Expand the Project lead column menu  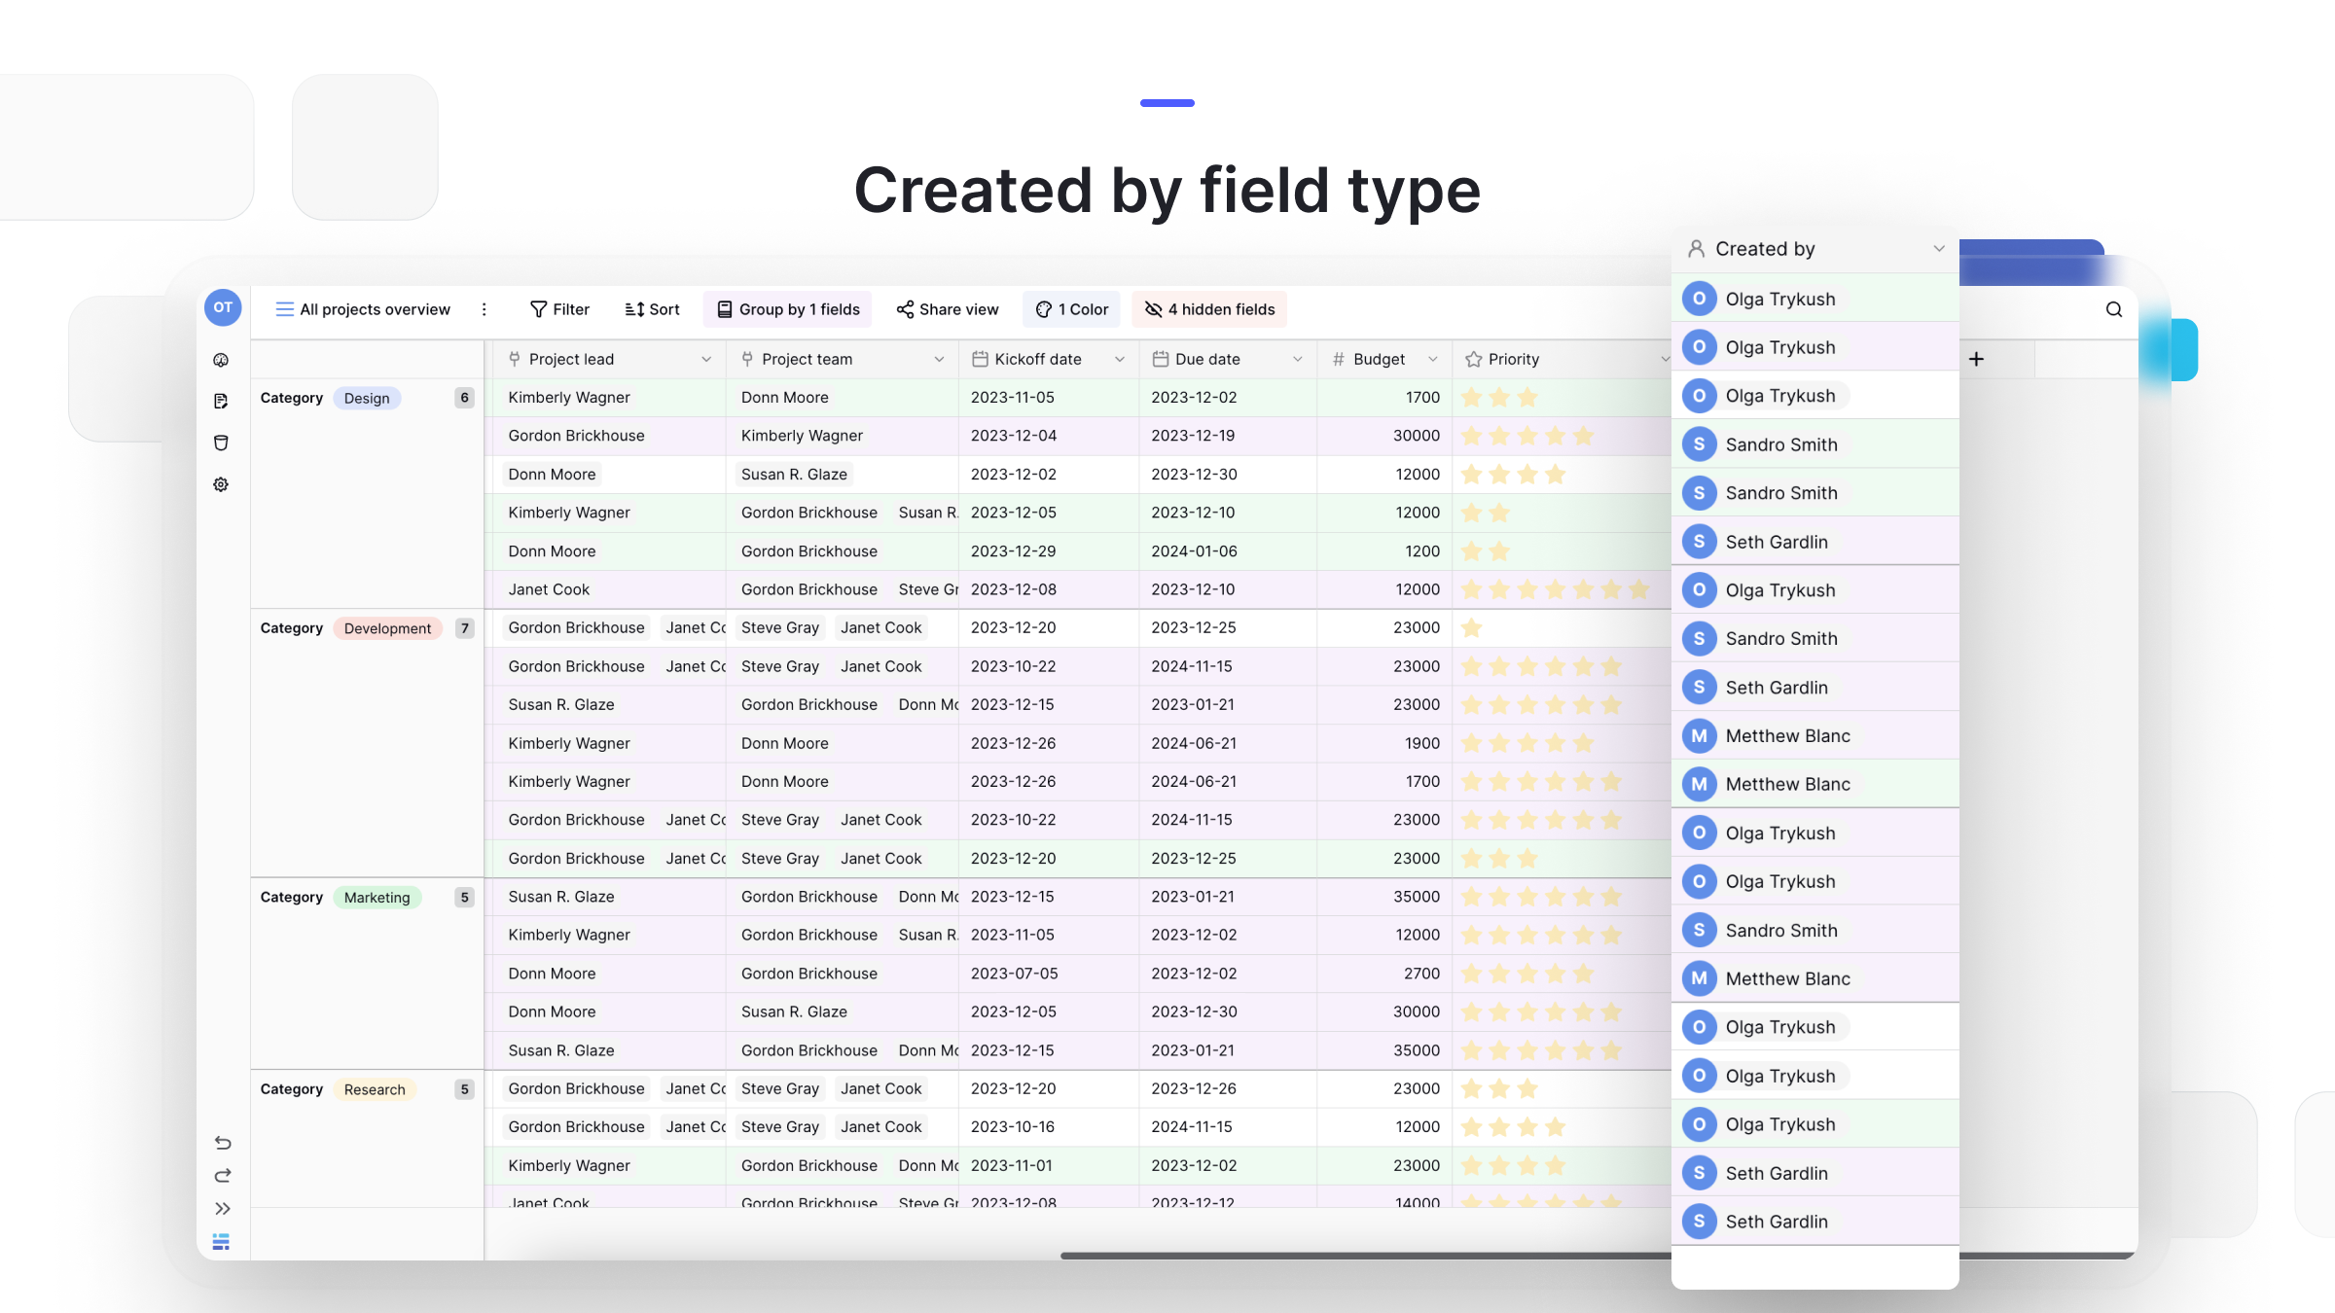click(706, 359)
